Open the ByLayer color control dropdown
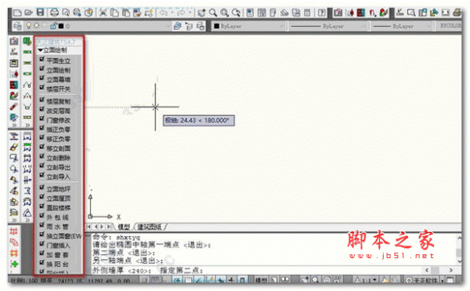This screenshot has width=470, height=291. tap(281, 26)
